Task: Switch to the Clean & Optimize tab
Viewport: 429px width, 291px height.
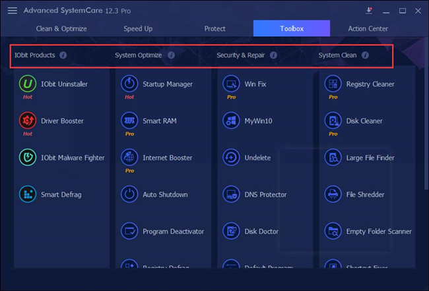Action: pos(61,29)
